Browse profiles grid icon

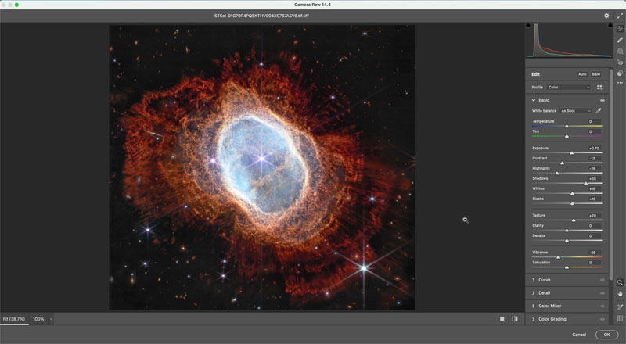(x=599, y=87)
